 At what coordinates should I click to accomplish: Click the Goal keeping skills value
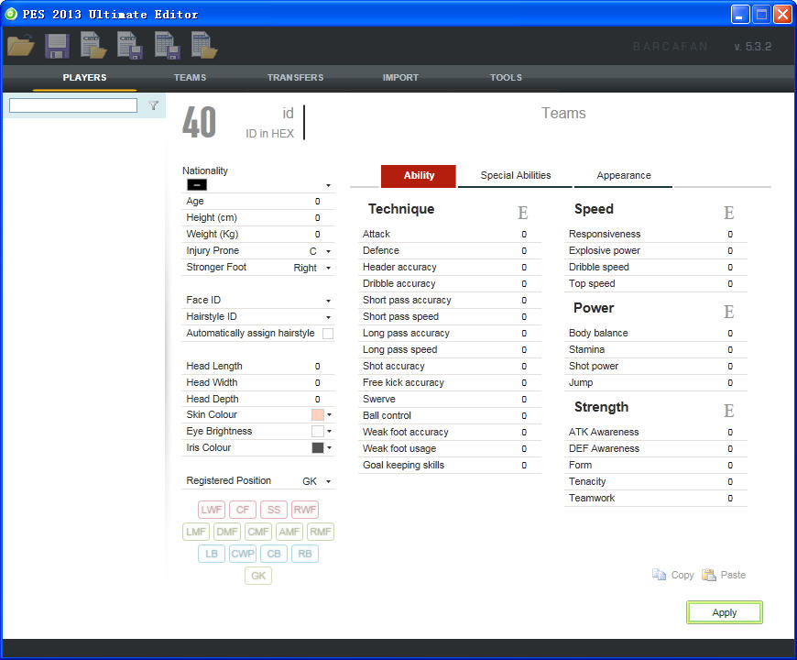523,466
